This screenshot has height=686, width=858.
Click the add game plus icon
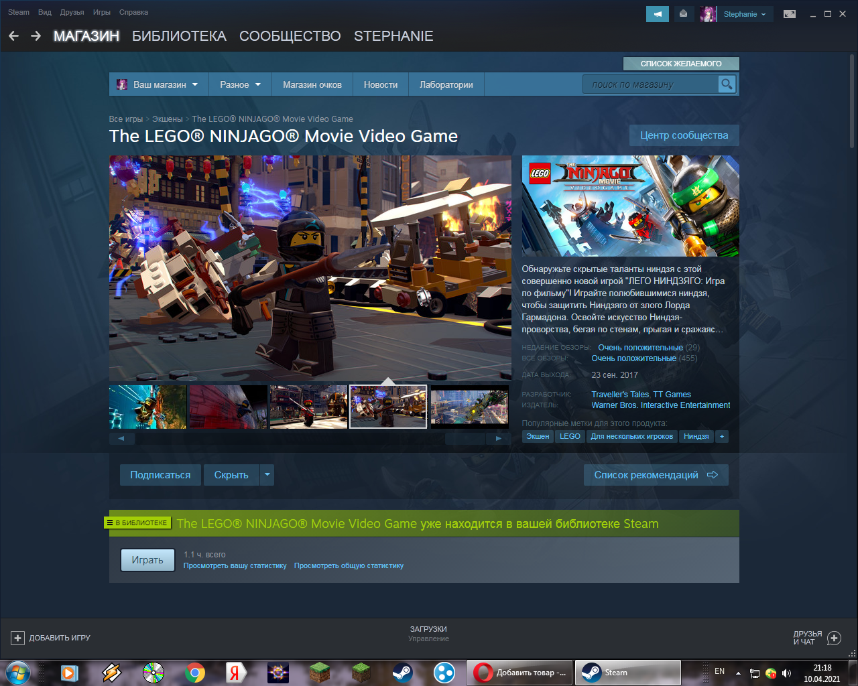pyautogui.click(x=18, y=638)
